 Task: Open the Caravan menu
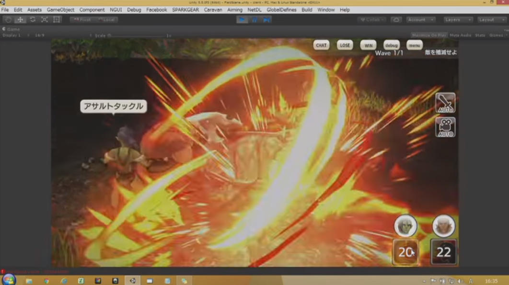coord(213,10)
